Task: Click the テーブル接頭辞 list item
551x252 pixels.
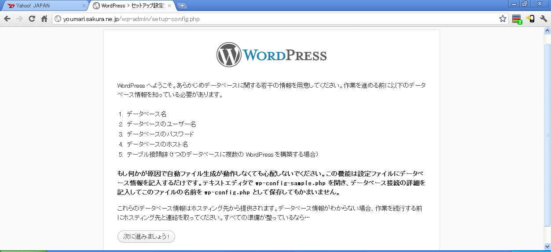Action: (222, 154)
